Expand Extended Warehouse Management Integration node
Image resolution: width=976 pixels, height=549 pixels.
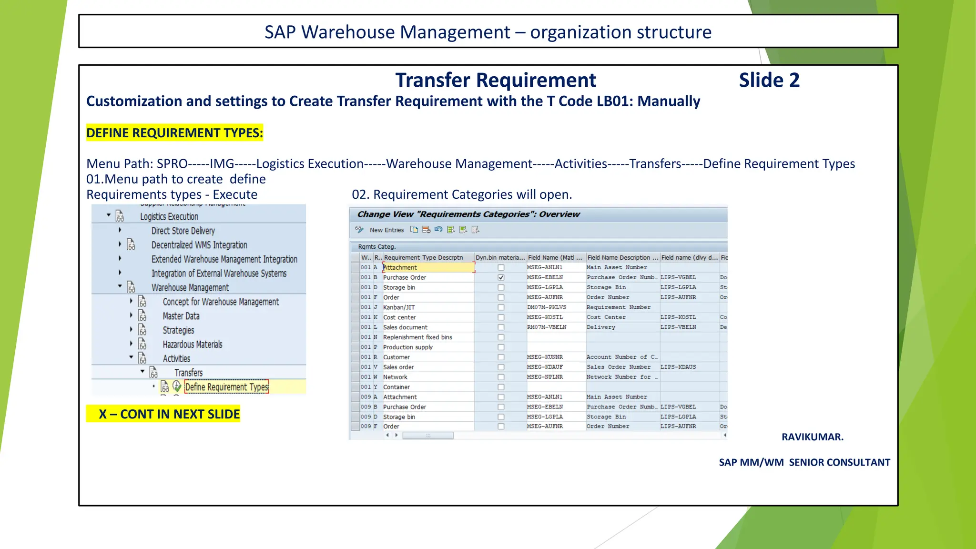(120, 258)
